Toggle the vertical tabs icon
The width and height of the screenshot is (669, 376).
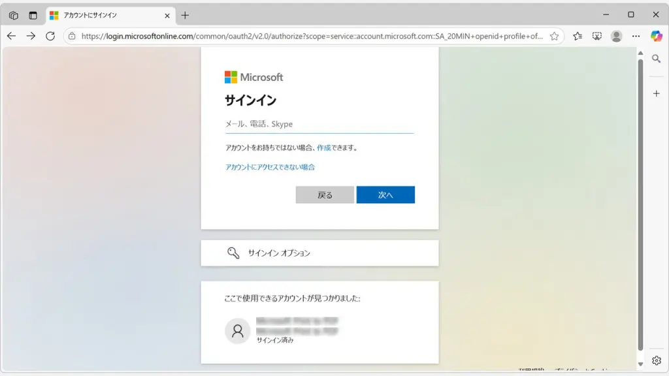(x=33, y=16)
